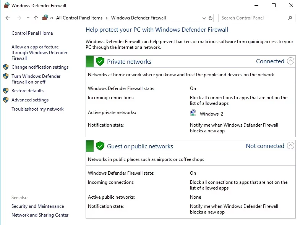
Task: Collapse the Private networks section chevron
Action: 290,61
